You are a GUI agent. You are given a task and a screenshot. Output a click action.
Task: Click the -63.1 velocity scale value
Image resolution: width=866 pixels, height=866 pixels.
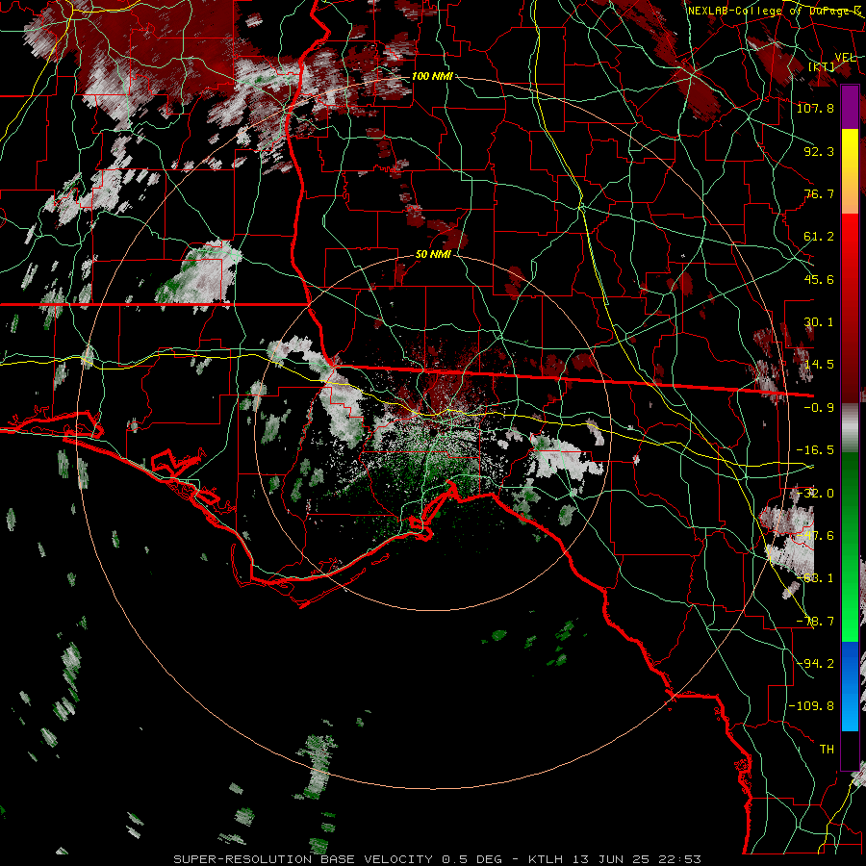[x=815, y=578]
